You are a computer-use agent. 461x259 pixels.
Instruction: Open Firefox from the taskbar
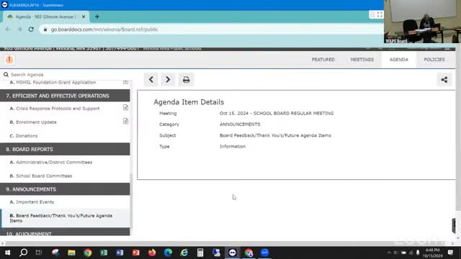point(152,253)
